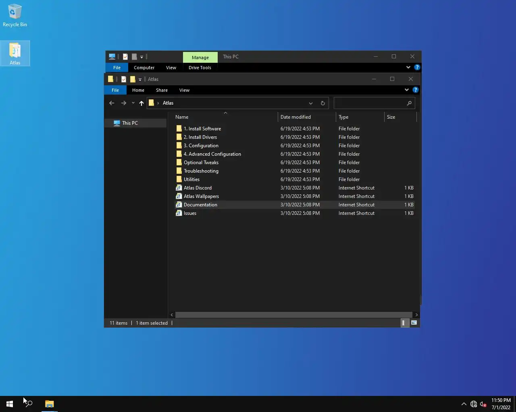Open taskbar search magnifier
This screenshot has height=412, width=516.
tap(29, 404)
